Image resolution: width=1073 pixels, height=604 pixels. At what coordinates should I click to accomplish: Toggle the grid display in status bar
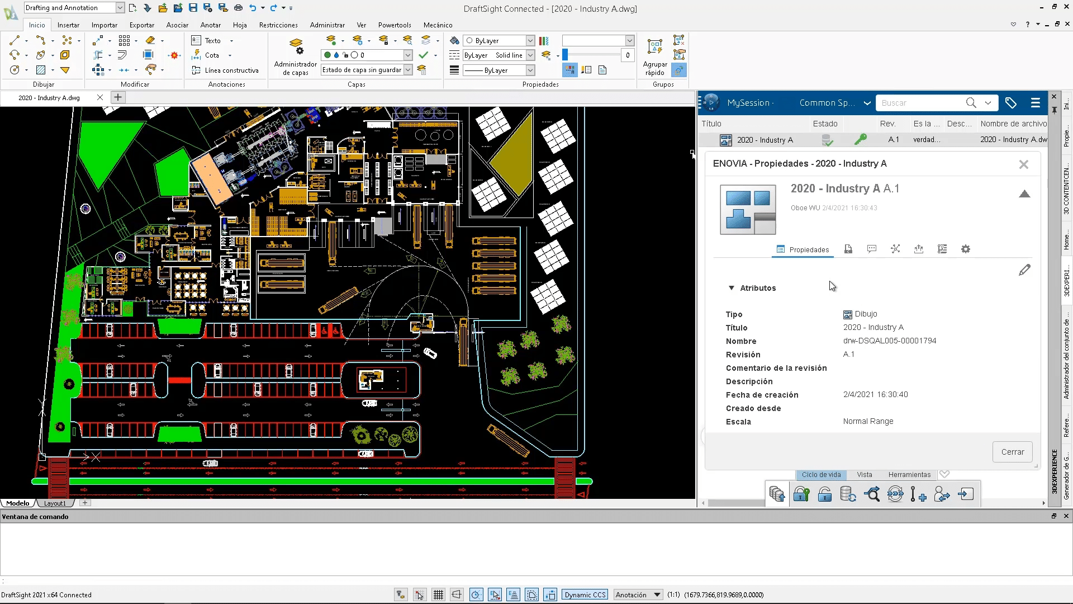pos(438,595)
